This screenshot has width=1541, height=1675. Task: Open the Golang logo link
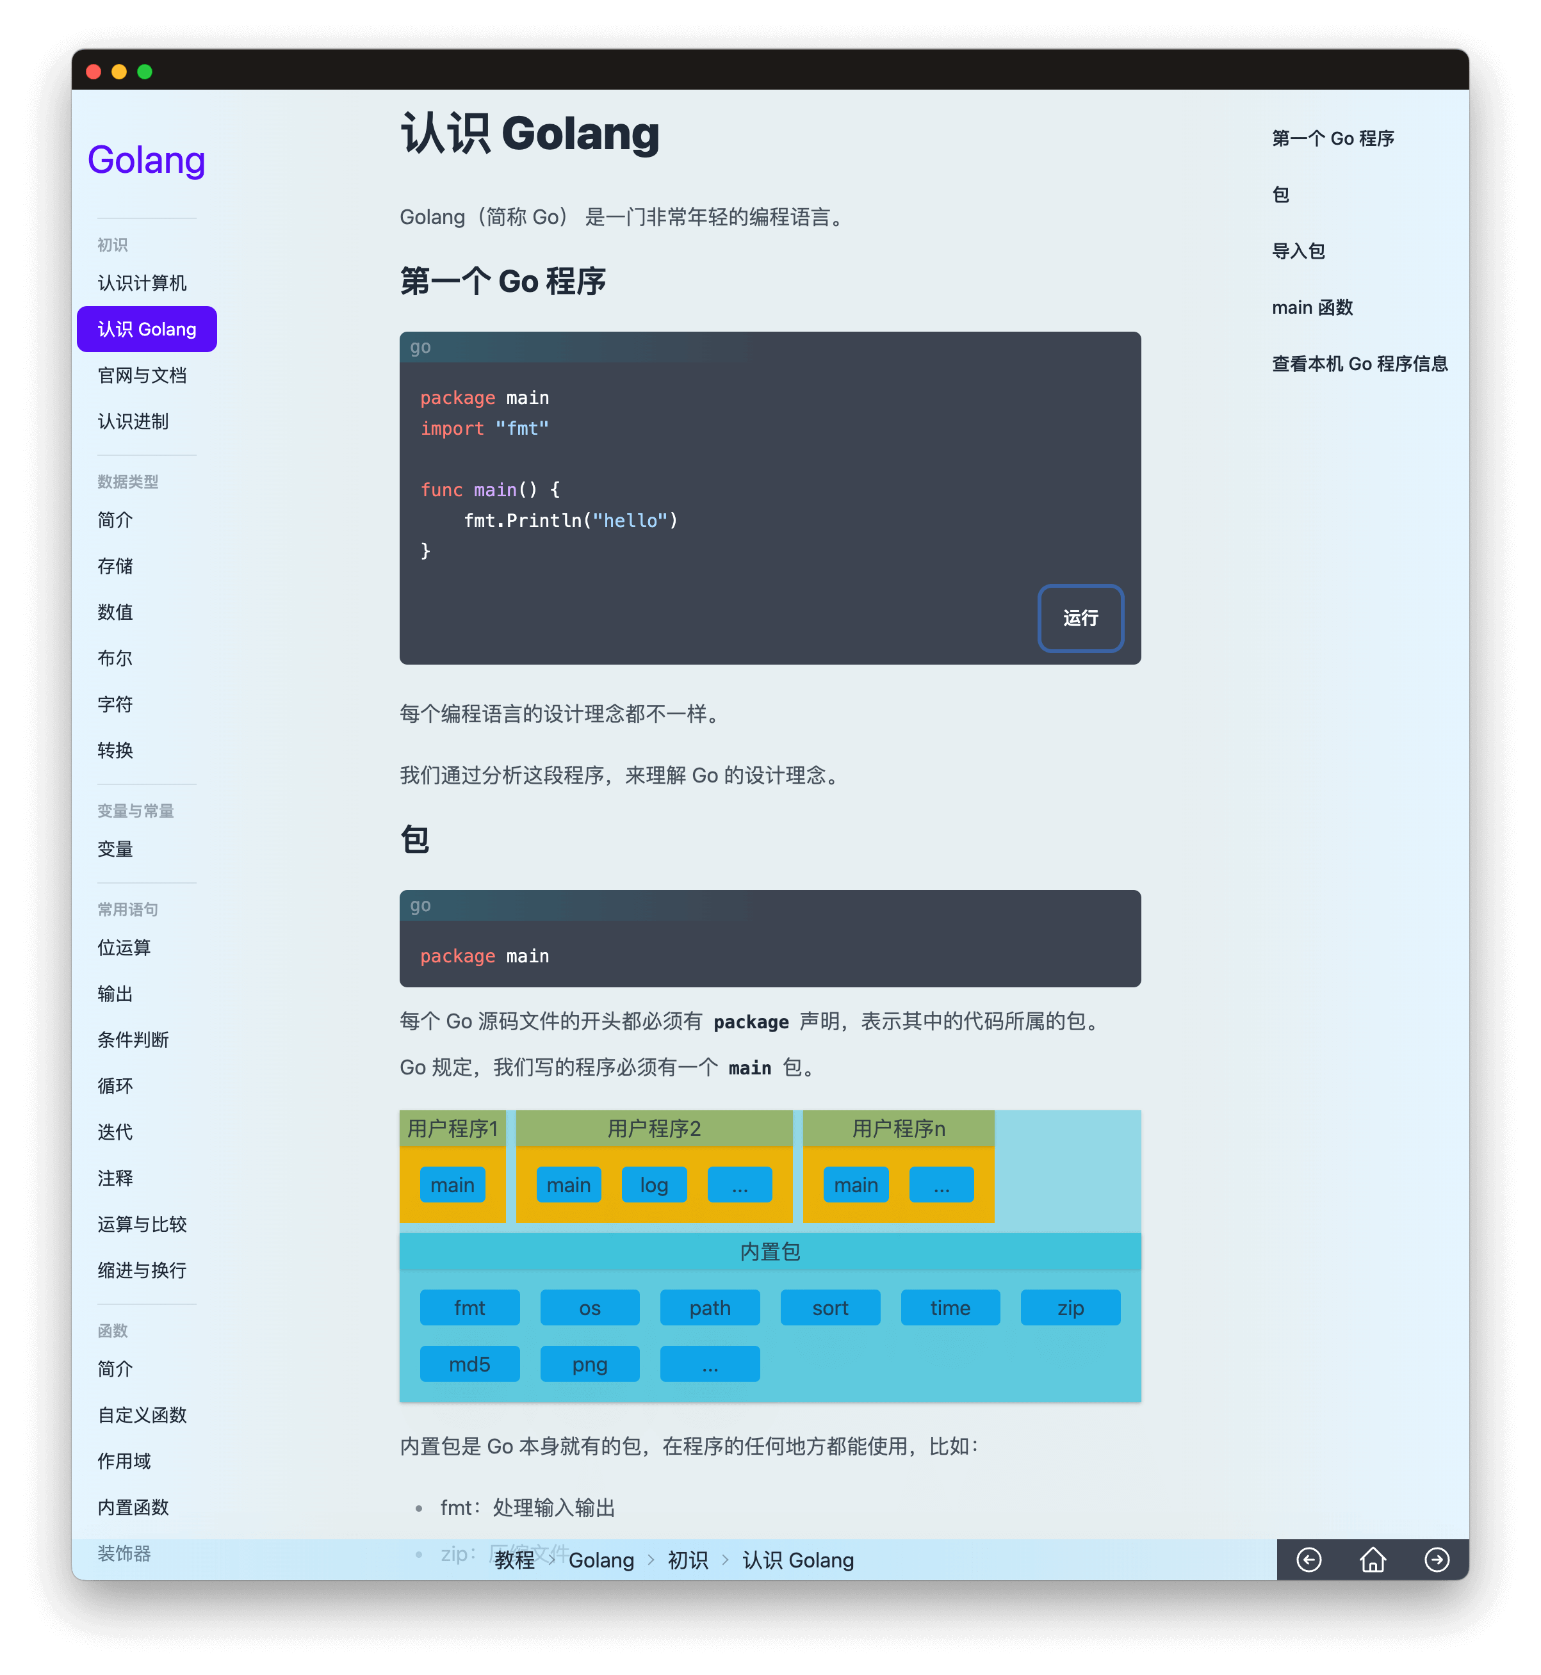point(146,160)
